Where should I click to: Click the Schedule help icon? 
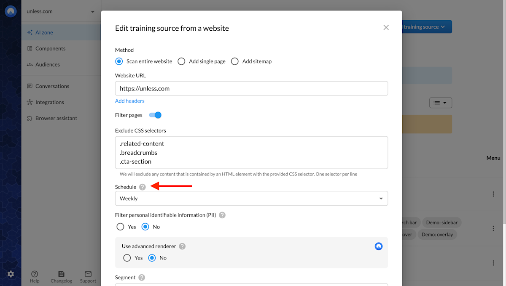click(x=143, y=187)
